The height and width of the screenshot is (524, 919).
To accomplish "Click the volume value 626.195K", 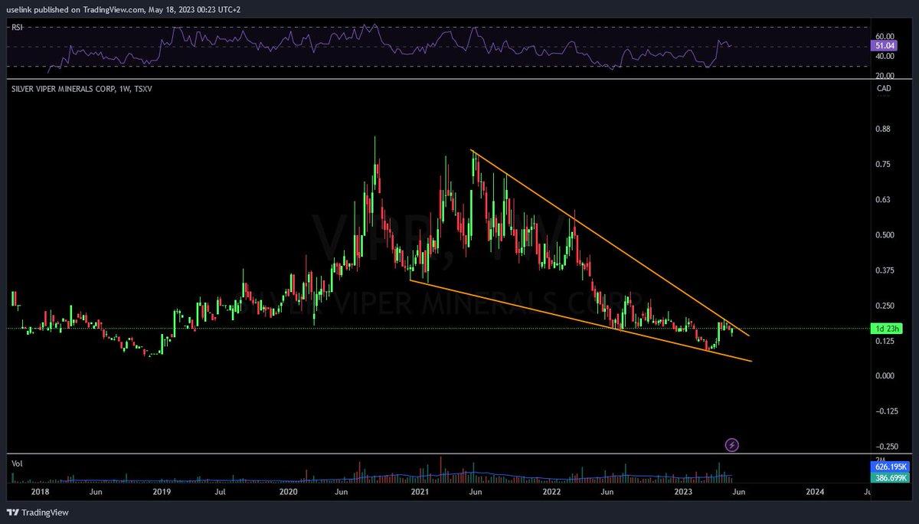I will [889, 467].
